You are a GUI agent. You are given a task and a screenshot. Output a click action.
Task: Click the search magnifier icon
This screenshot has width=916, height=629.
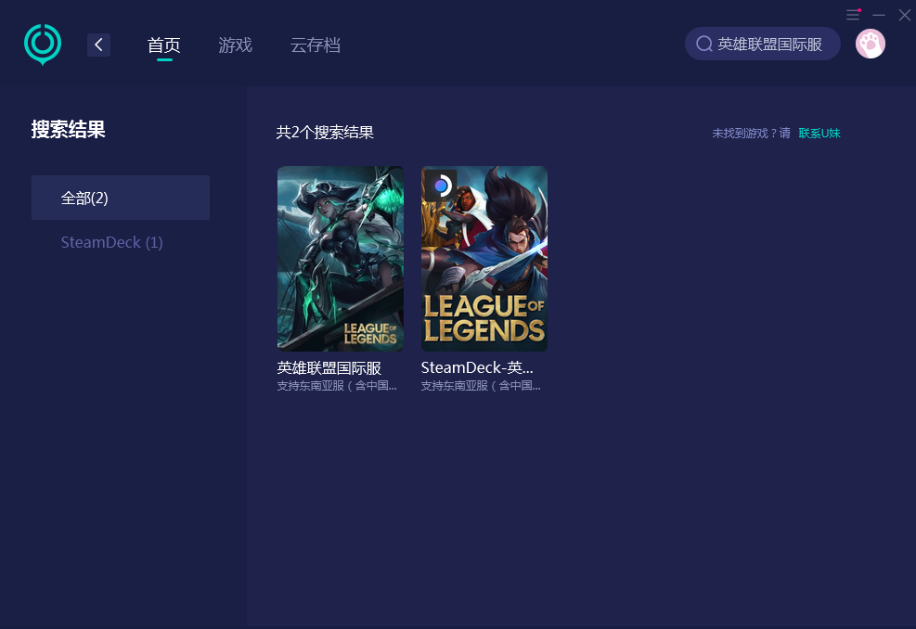point(704,44)
